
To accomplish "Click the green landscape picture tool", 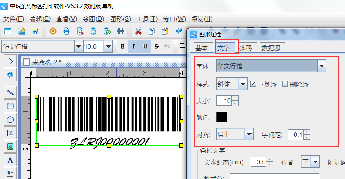I will coord(10,147).
